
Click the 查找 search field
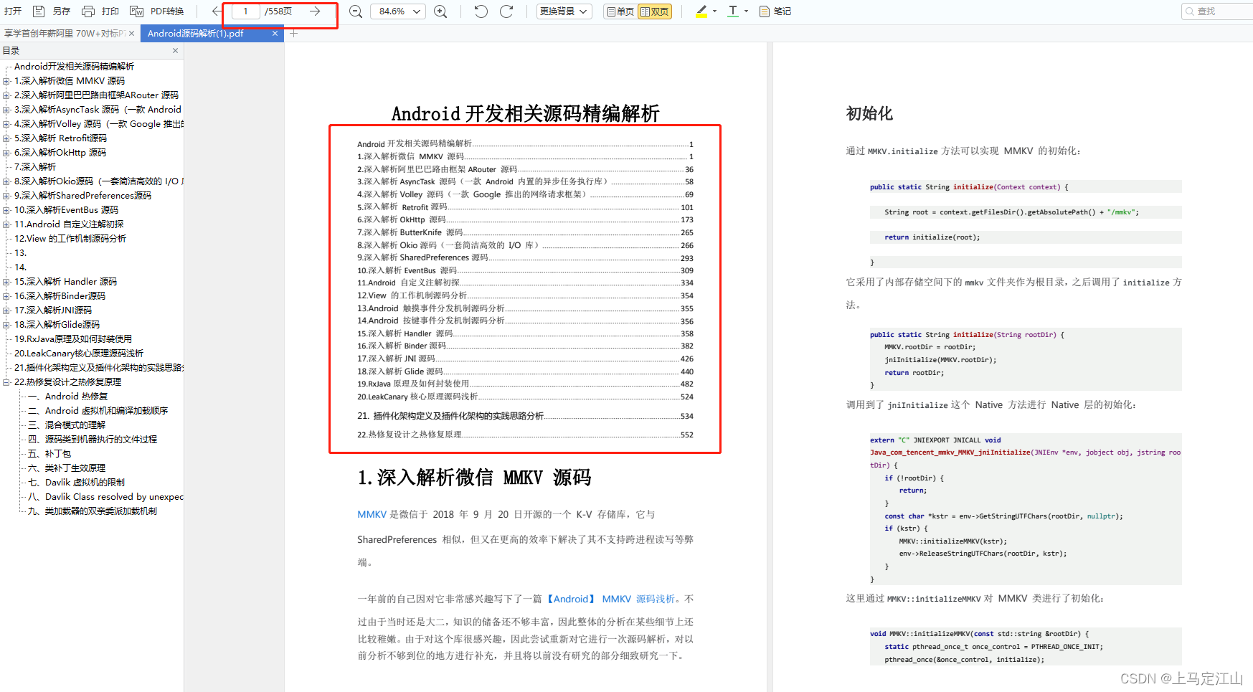point(1217,11)
